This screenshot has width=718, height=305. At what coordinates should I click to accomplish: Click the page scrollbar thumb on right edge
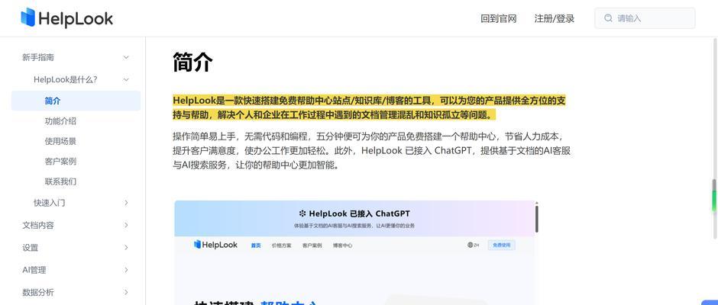click(x=713, y=196)
